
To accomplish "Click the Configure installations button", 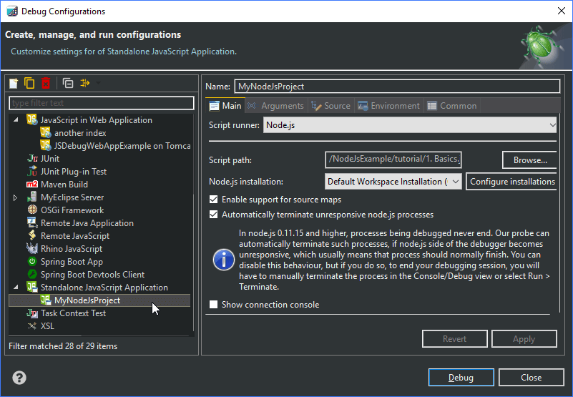I will point(511,182).
